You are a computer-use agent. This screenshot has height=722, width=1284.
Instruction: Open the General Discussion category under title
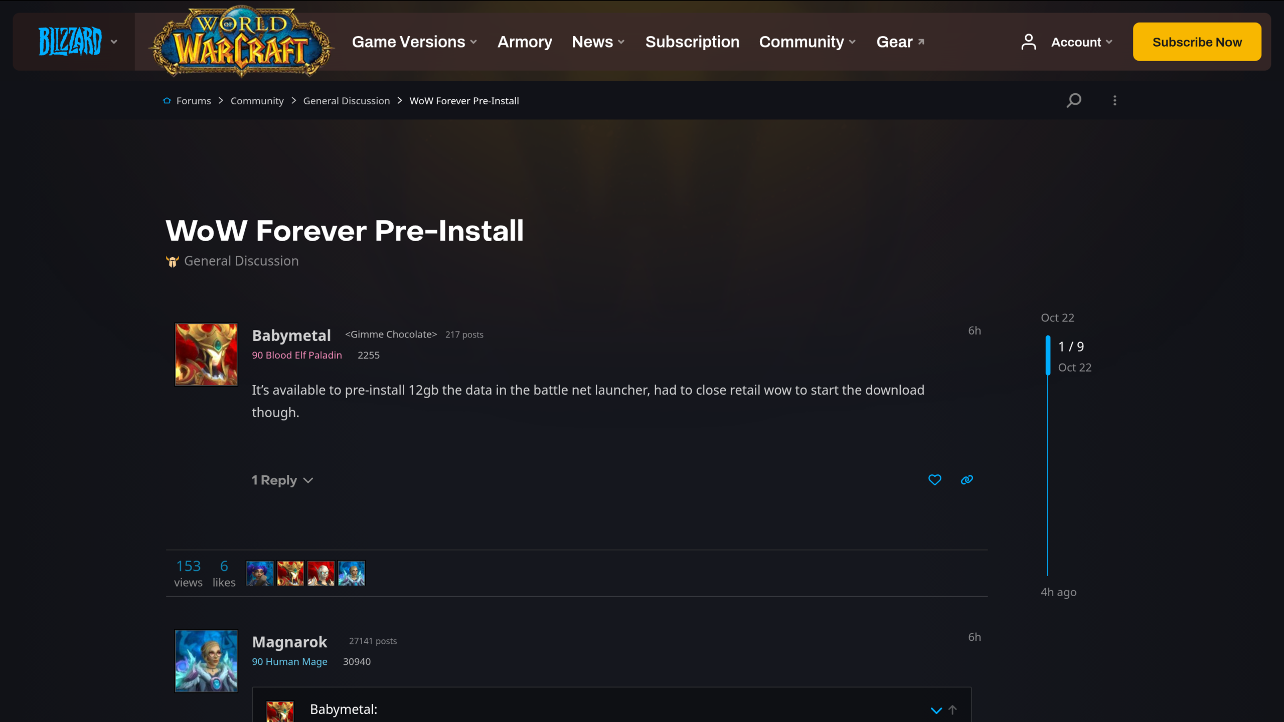point(241,261)
